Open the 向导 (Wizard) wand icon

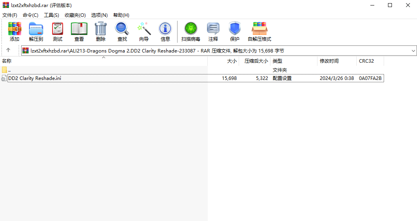[x=144, y=31]
